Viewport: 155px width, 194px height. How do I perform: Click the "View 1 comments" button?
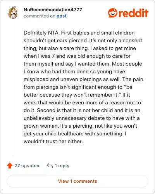[x=77, y=181]
